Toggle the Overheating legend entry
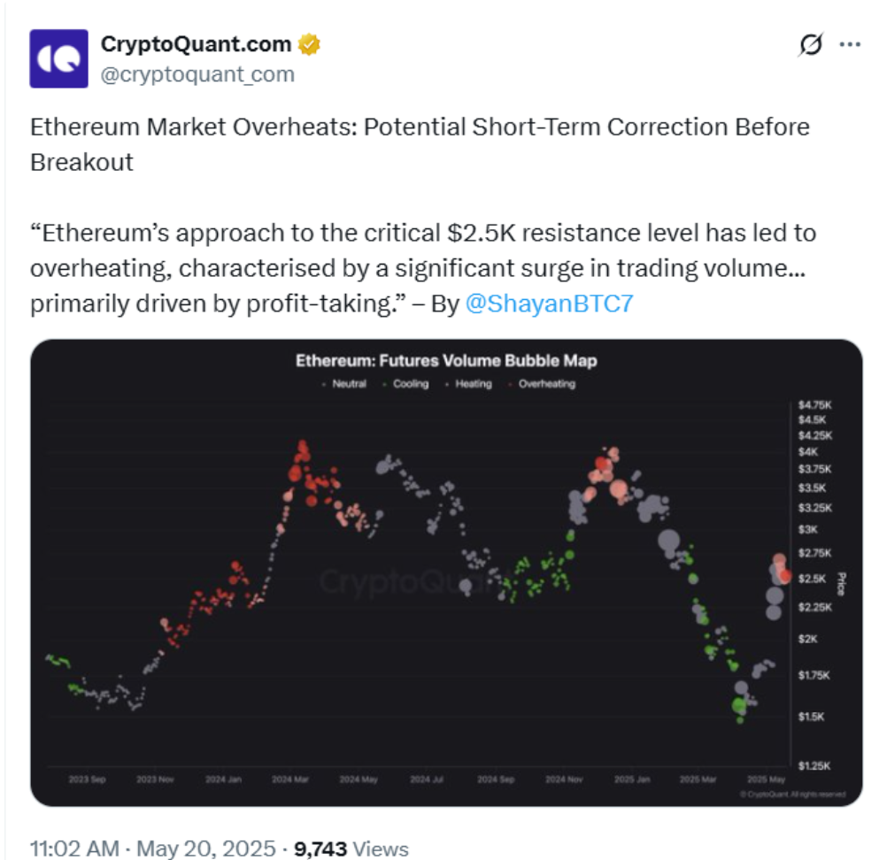This screenshot has width=887, height=860. coord(542,384)
